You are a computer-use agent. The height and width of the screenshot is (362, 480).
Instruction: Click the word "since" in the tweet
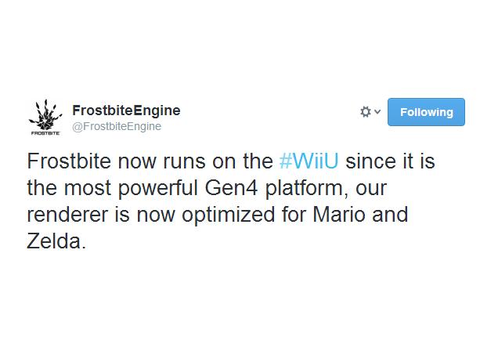(x=370, y=165)
